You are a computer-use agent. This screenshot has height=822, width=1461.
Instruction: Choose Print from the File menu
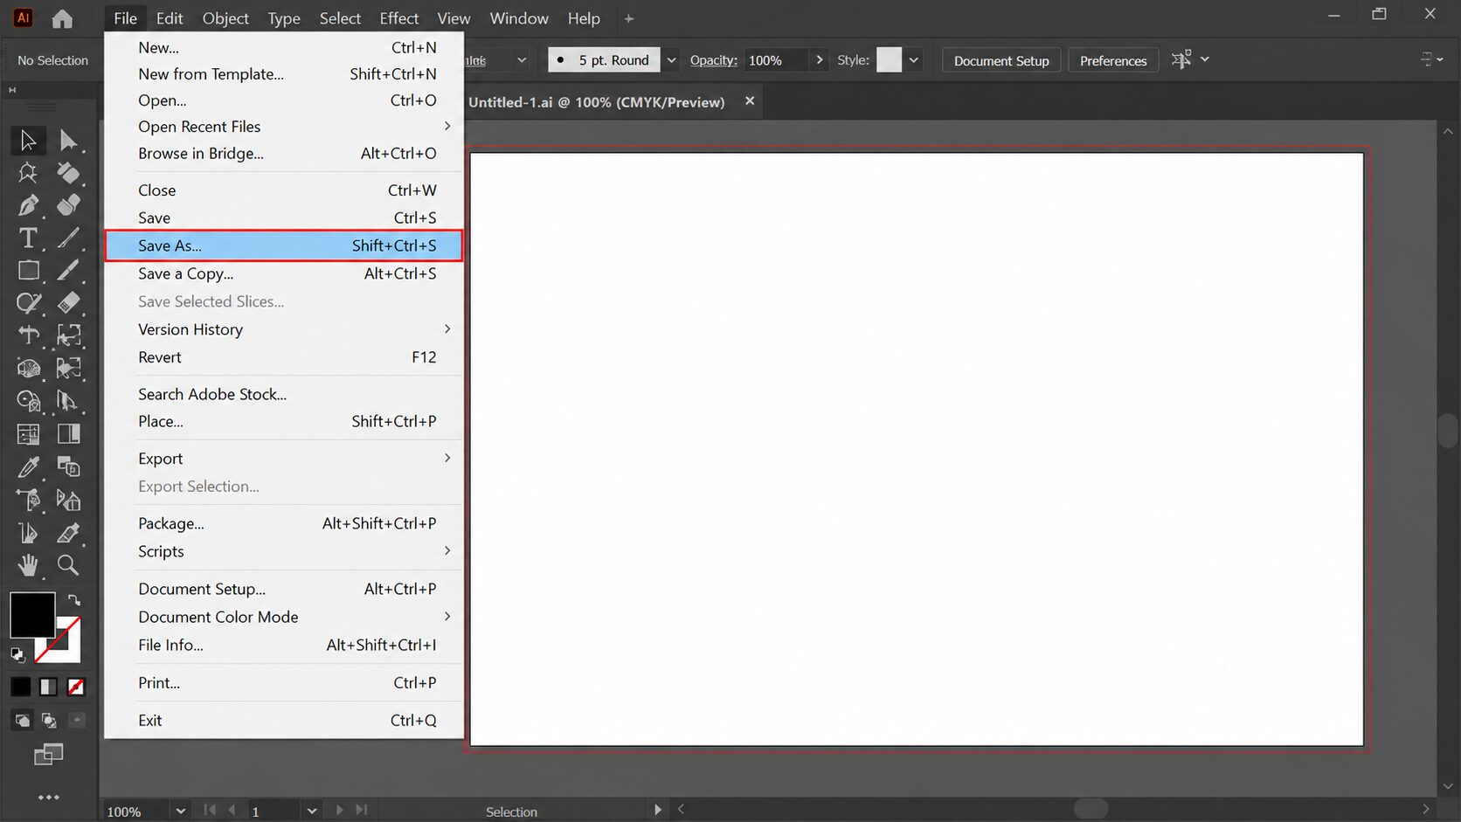[284, 683]
